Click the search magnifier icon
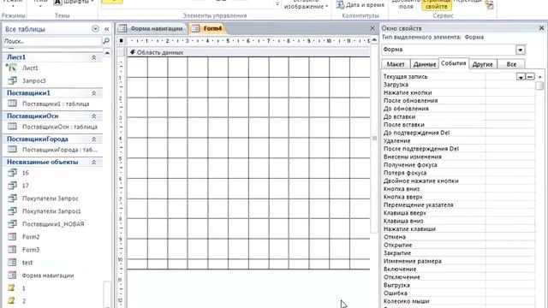Screen dimensions: 548x308 click(106, 41)
